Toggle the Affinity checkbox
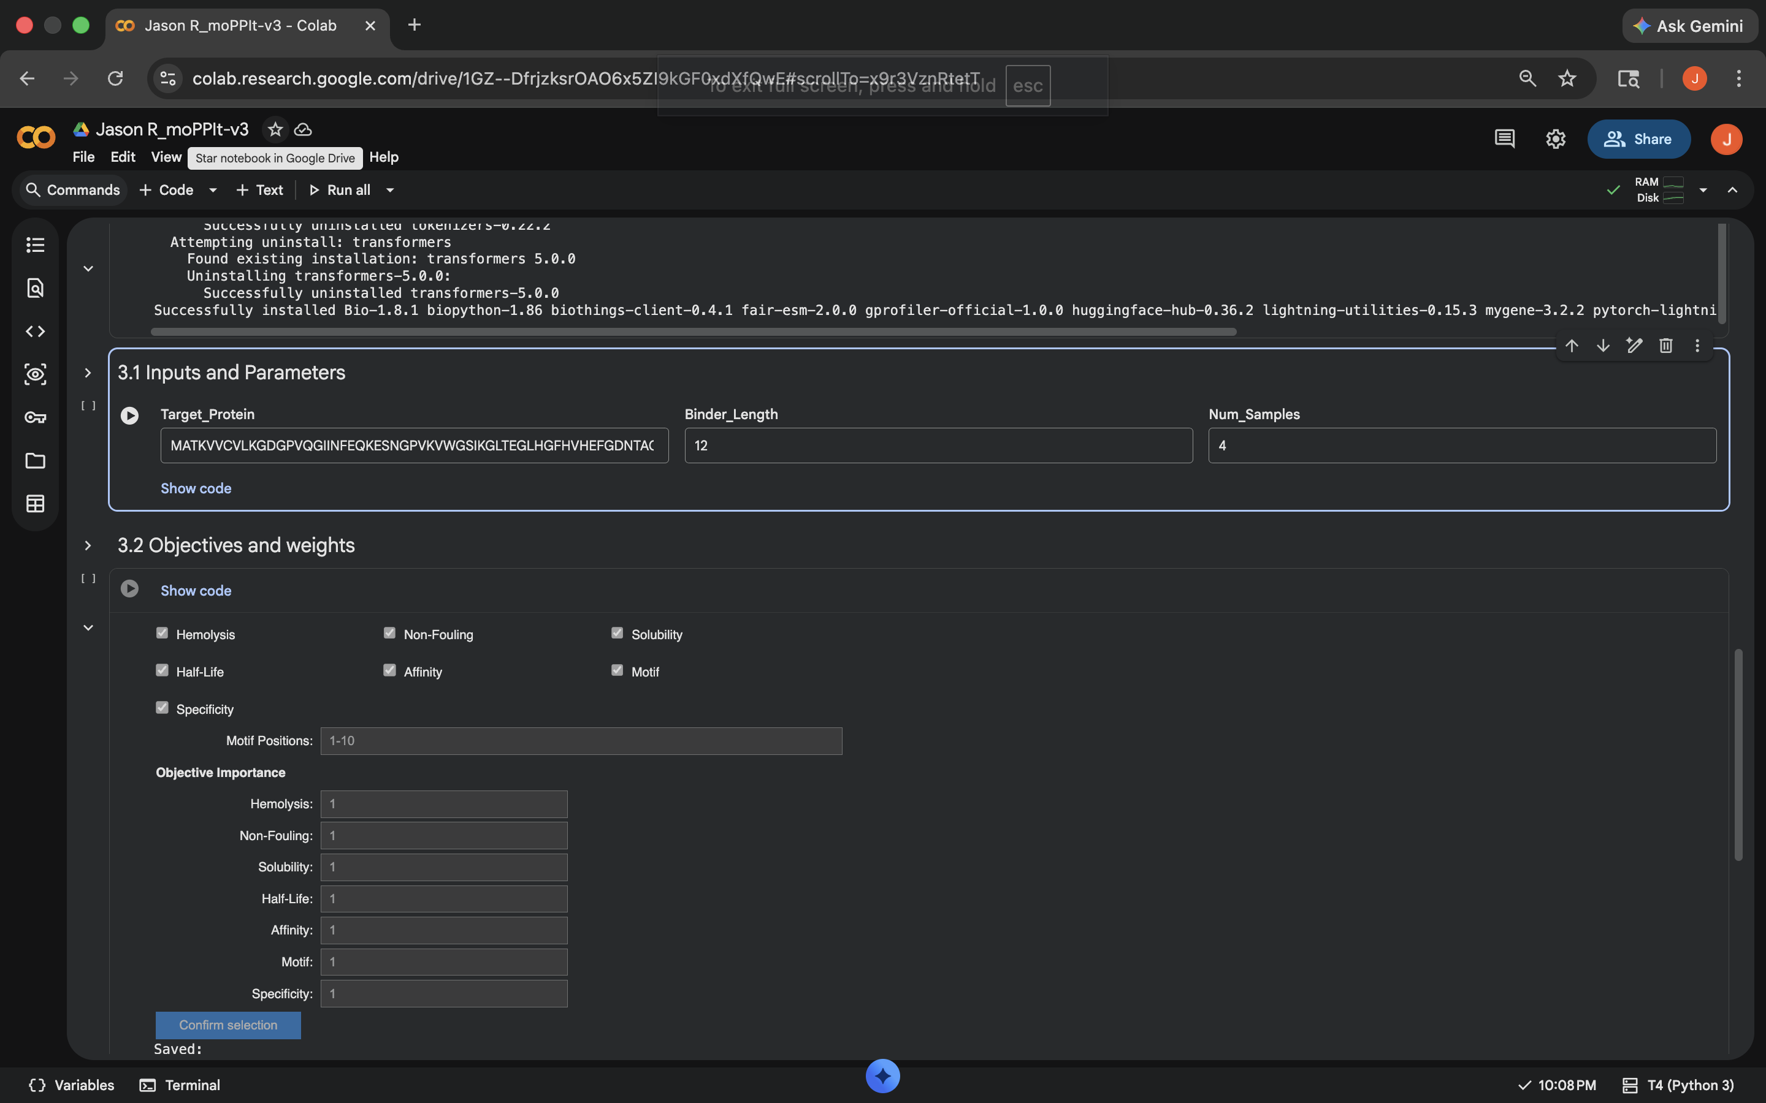The width and height of the screenshot is (1766, 1103). pos(390,670)
